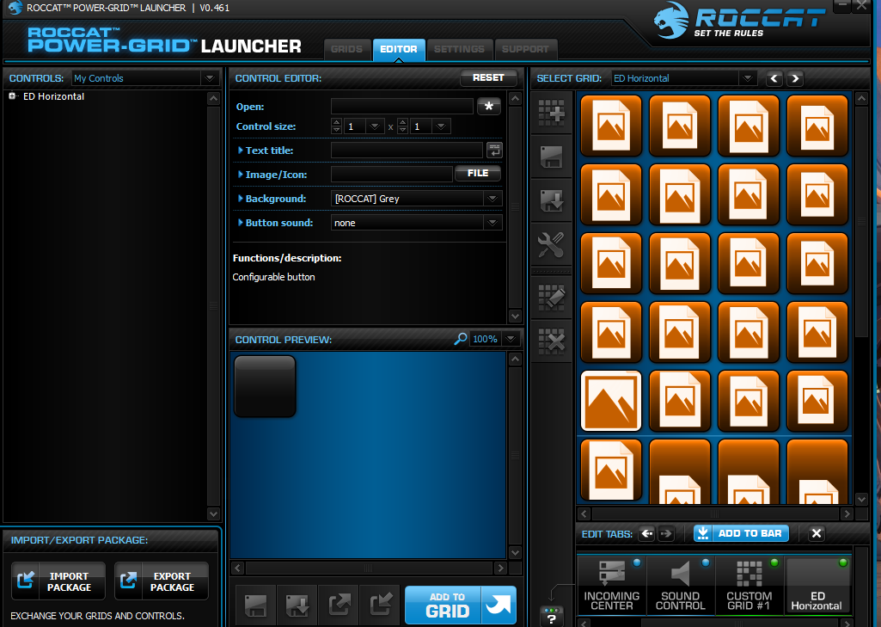Select the highlighted white grid cell

611,401
